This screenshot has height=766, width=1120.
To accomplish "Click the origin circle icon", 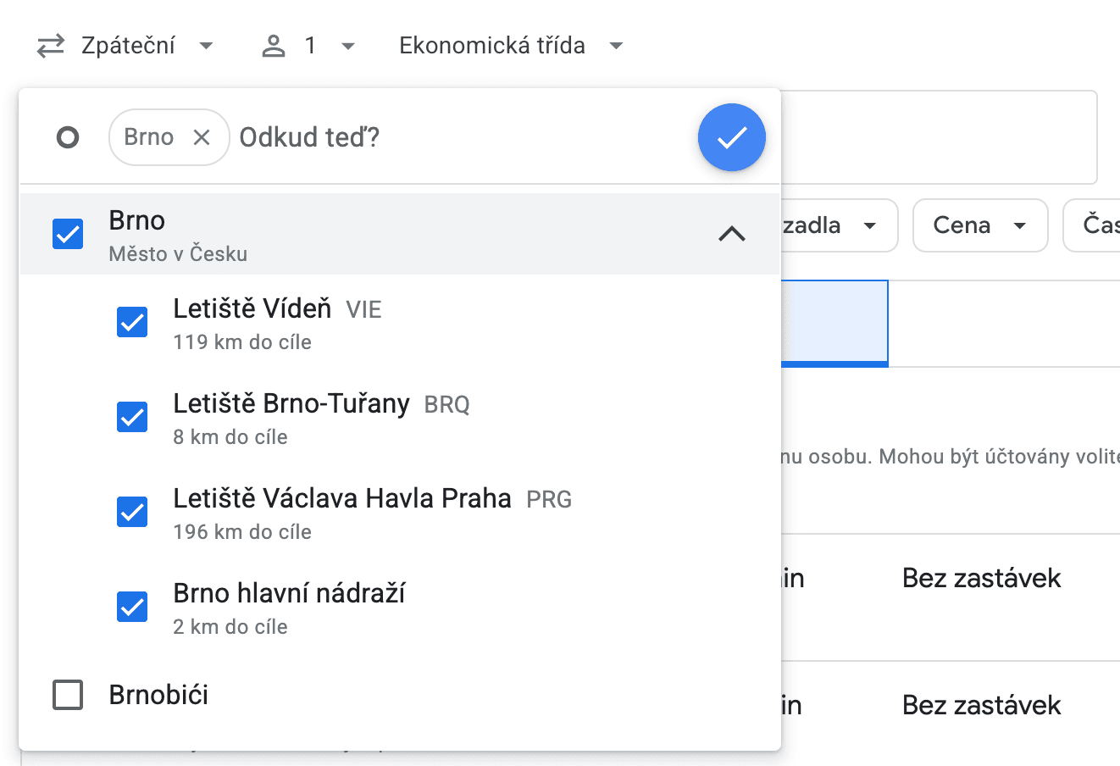I will (68, 137).
